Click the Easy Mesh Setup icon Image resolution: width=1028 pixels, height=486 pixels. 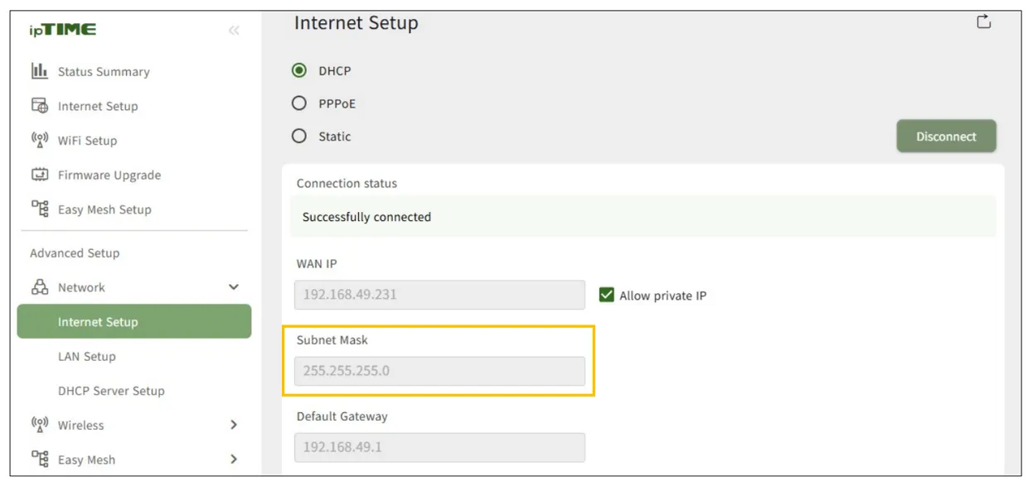click(39, 209)
